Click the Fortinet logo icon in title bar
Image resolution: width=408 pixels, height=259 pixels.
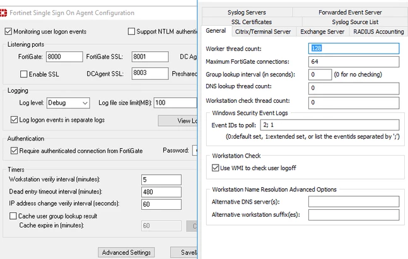(x=3, y=13)
